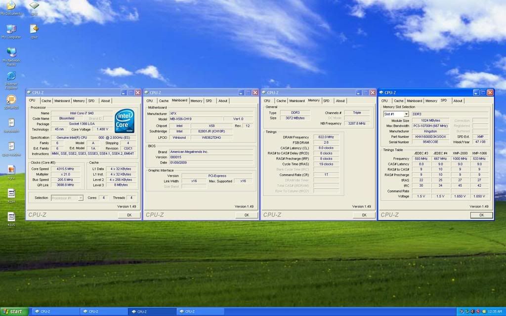This screenshot has height=316, width=506.
Task: Click the Core Voltage value '1.488 V'
Action: pos(102,129)
